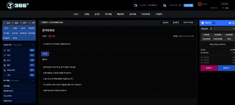Open the 마이페이지 link in header
This screenshot has height=105, width=235.
214,8
